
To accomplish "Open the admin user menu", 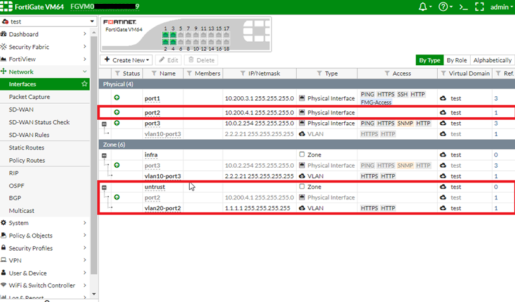I will click(501, 7).
